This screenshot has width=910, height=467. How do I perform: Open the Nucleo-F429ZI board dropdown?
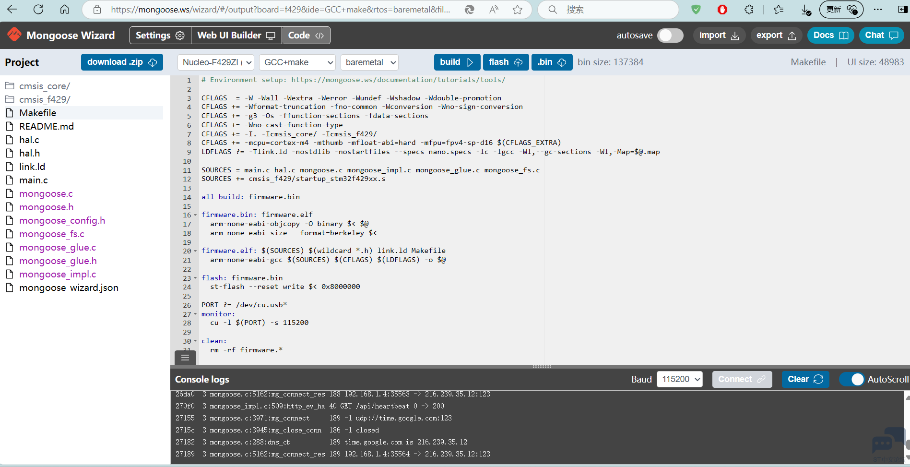tap(215, 62)
